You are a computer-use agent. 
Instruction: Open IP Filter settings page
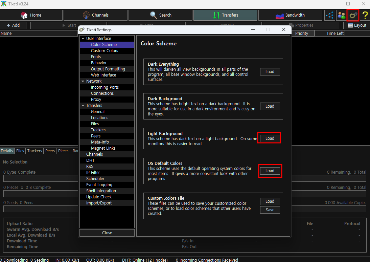pos(107,172)
